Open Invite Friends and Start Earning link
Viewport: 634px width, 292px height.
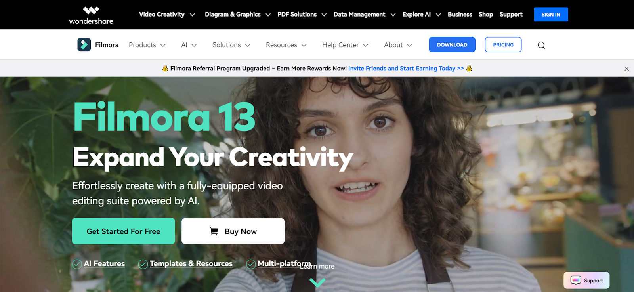point(406,68)
